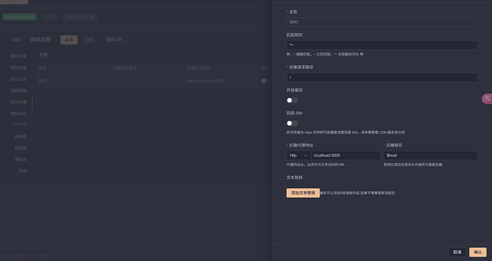Image resolution: width=492 pixels, height=261 pixels.
Task: Click the 确认 button
Action: point(478,252)
